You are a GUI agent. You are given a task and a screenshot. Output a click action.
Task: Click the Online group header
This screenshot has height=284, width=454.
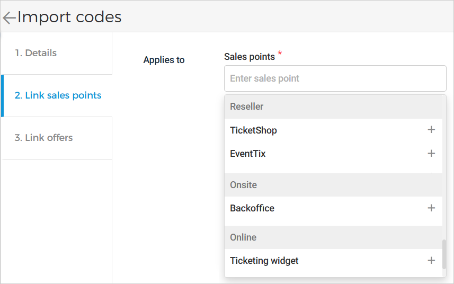(243, 237)
